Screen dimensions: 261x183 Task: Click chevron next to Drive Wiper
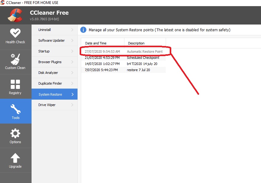(x=72, y=105)
